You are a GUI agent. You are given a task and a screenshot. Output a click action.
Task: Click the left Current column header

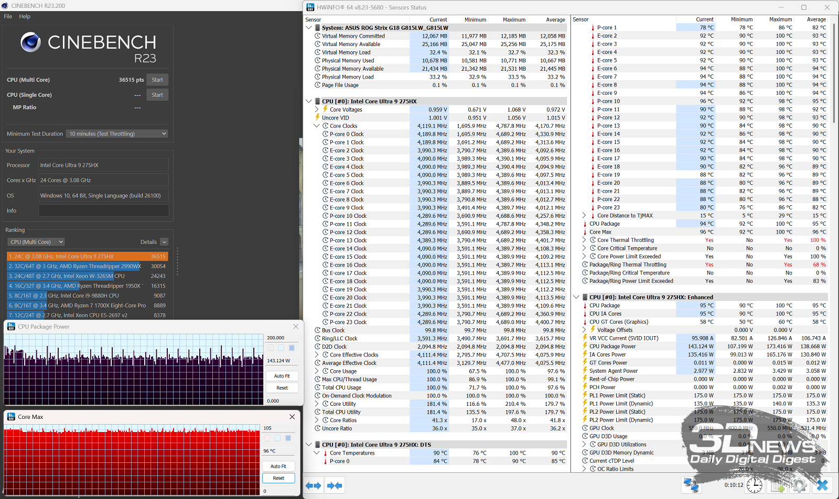(438, 19)
